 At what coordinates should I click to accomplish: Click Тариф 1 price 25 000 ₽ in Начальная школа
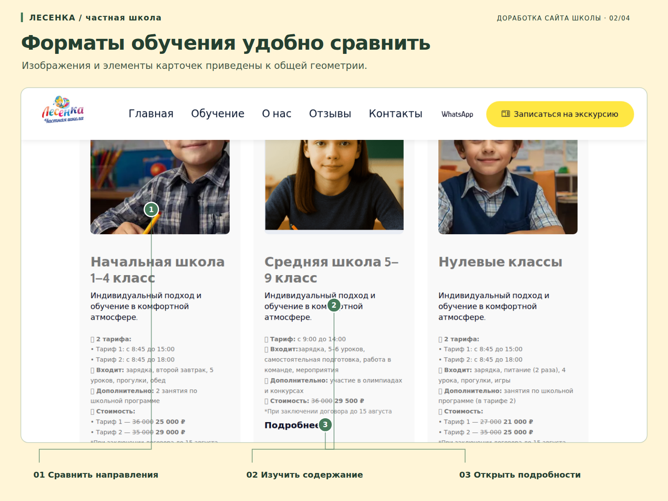170,422
